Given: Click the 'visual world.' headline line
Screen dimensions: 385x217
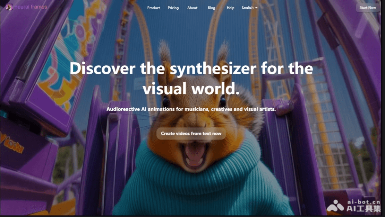Looking at the screenshot, I should point(191,88).
